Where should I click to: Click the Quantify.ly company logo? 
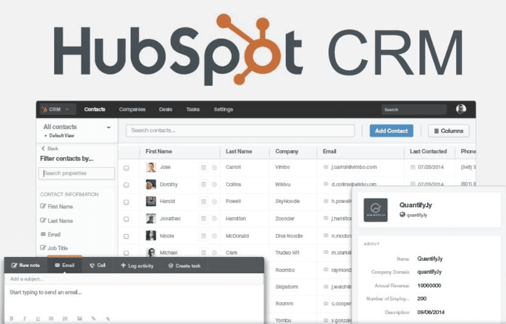pyautogui.click(x=376, y=210)
